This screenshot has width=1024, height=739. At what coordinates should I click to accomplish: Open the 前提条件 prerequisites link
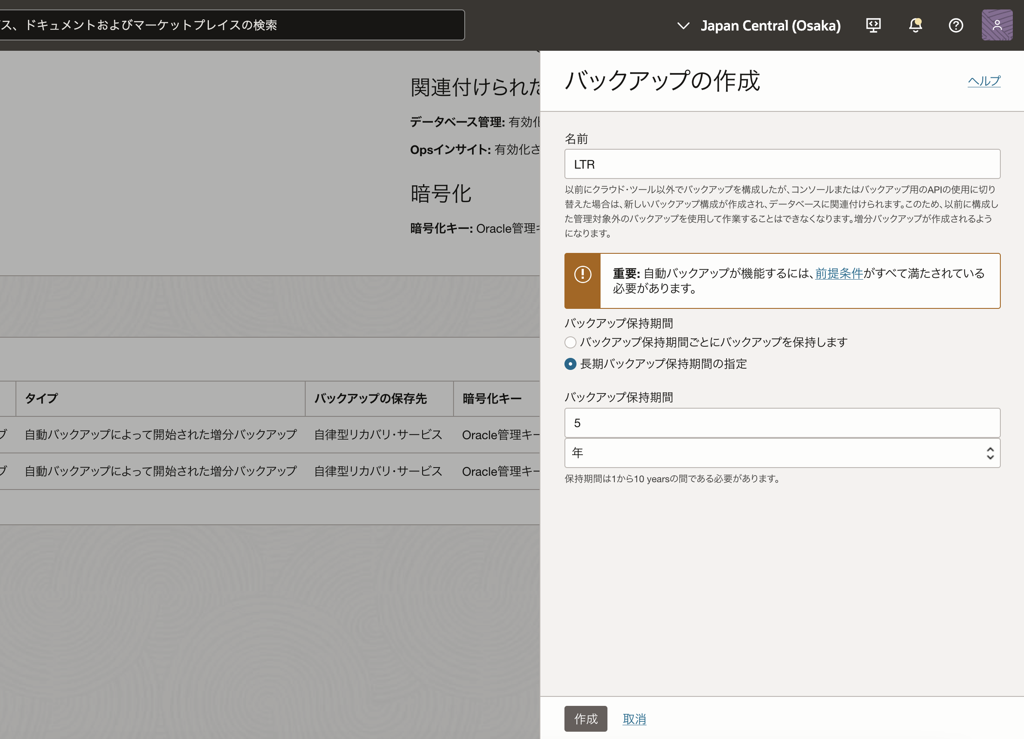(839, 273)
